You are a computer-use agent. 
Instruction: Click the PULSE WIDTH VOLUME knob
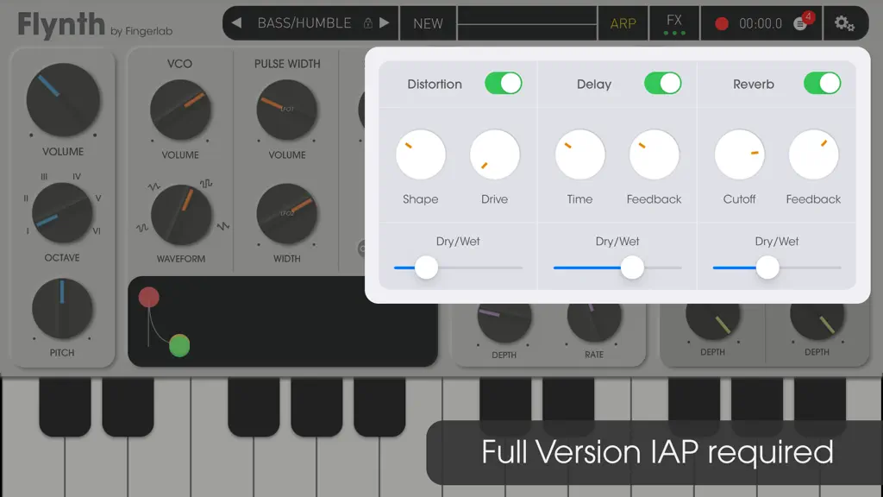click(286, 110)
